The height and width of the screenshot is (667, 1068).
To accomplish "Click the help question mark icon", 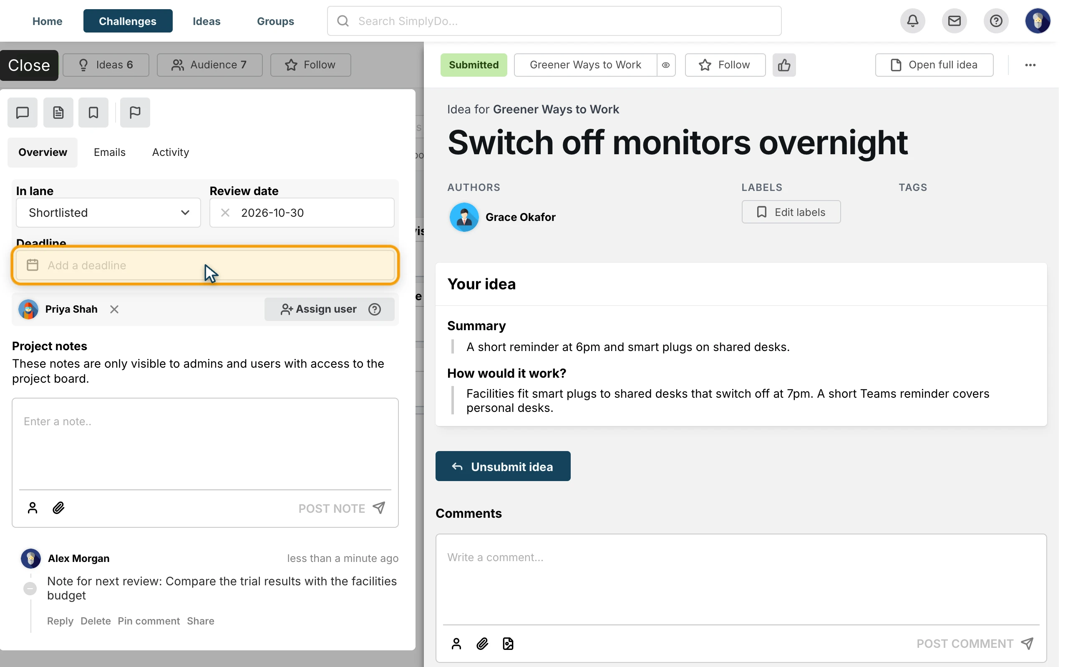I will [x=996, y=21].
